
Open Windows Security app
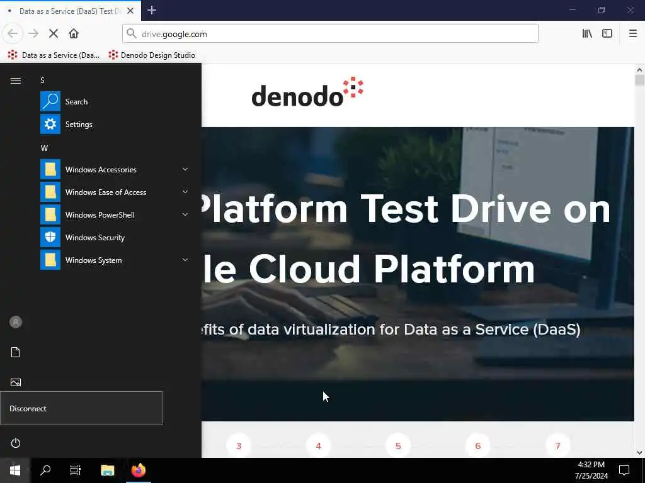pos(115,237)
